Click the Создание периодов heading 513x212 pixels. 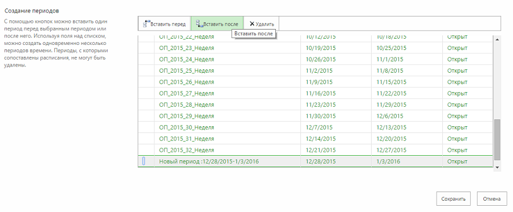31,11
